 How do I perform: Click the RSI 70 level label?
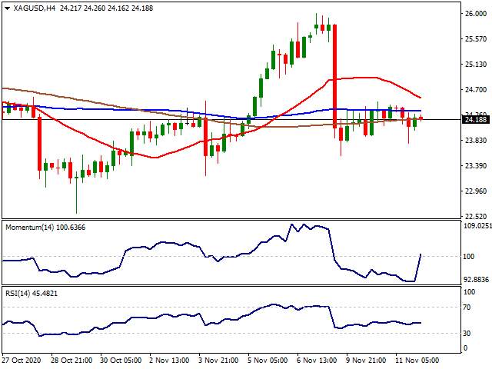(x=467, y=307)
